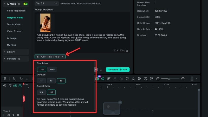208x117 pixels.
Task: Open Video Extend option
Action: pos(14,31)
